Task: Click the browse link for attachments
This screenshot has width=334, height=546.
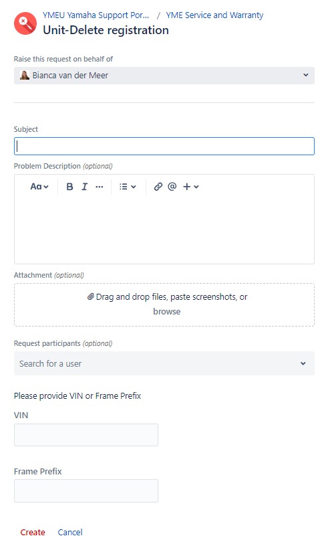Action: tap(167, 311)
